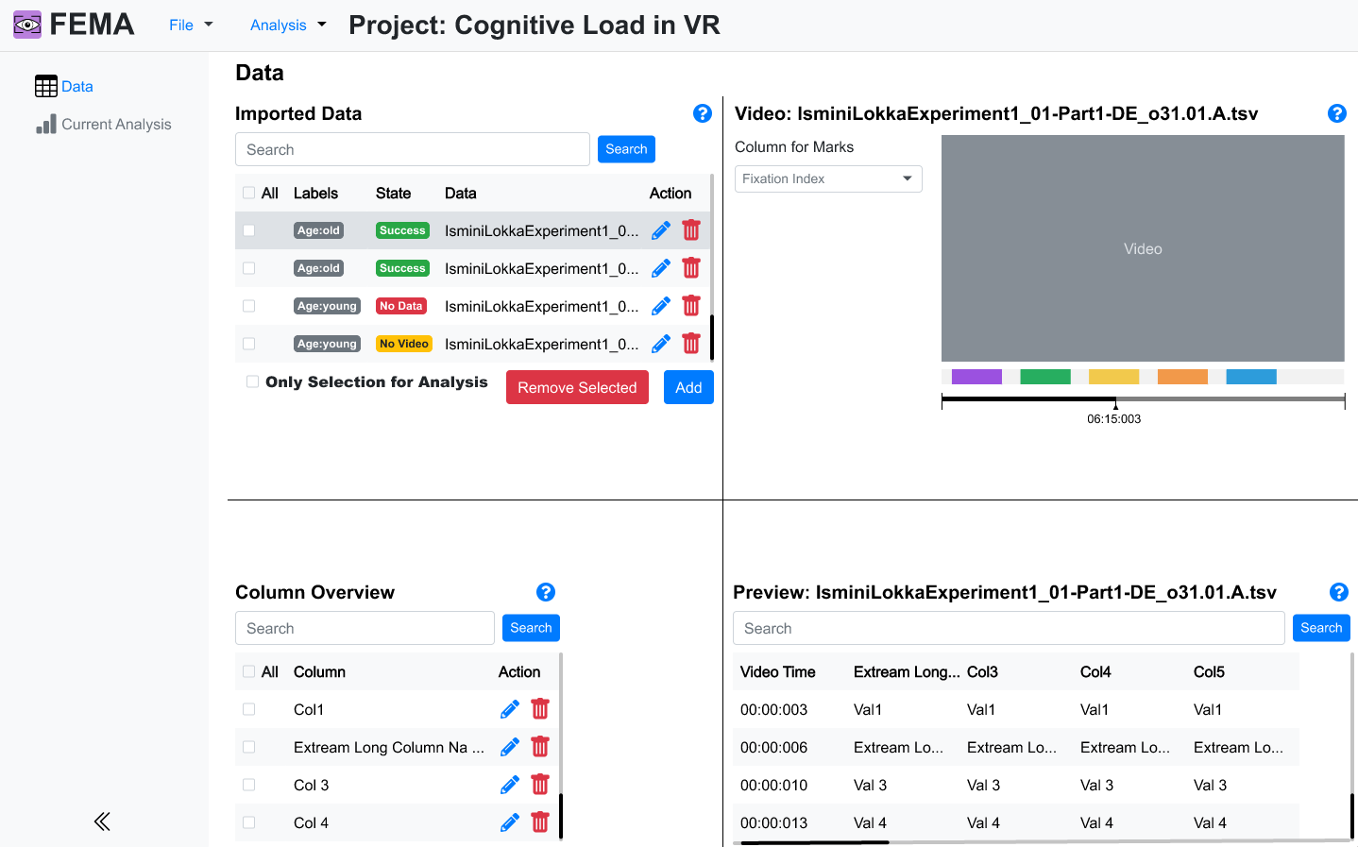Select the Data sidebar item
Screen dimensions: 1358x847
point(64,87)
